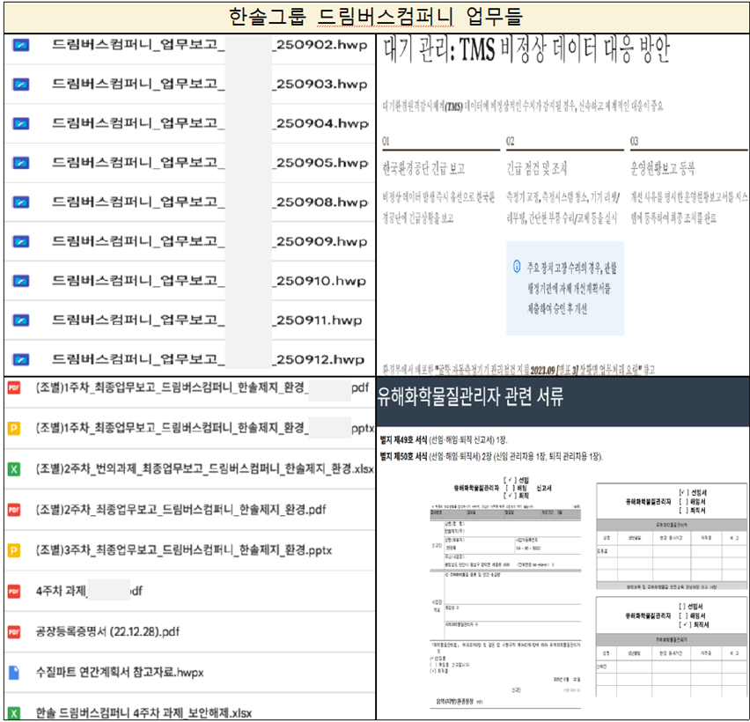Click the hwp icon beside file 250910.hwp

click(20, 281)
